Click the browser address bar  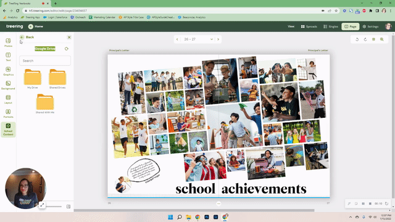coord(174,10)
